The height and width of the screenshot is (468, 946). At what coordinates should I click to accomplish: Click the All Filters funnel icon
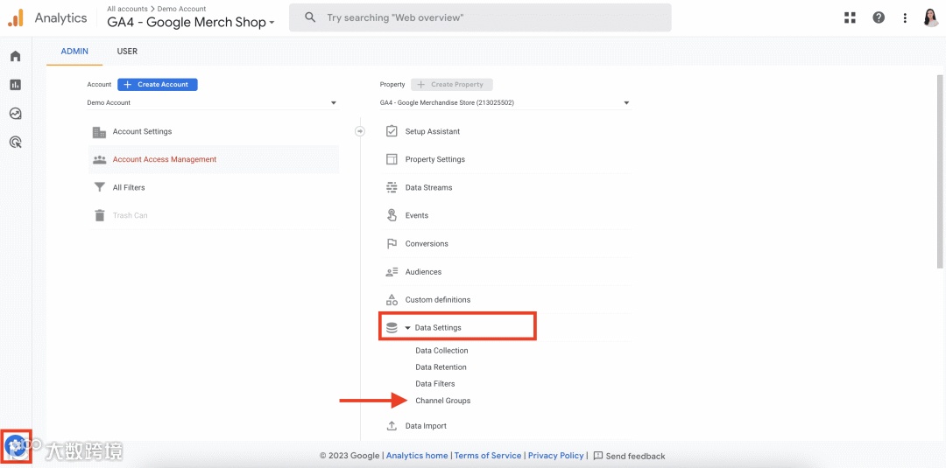[100, 187]
